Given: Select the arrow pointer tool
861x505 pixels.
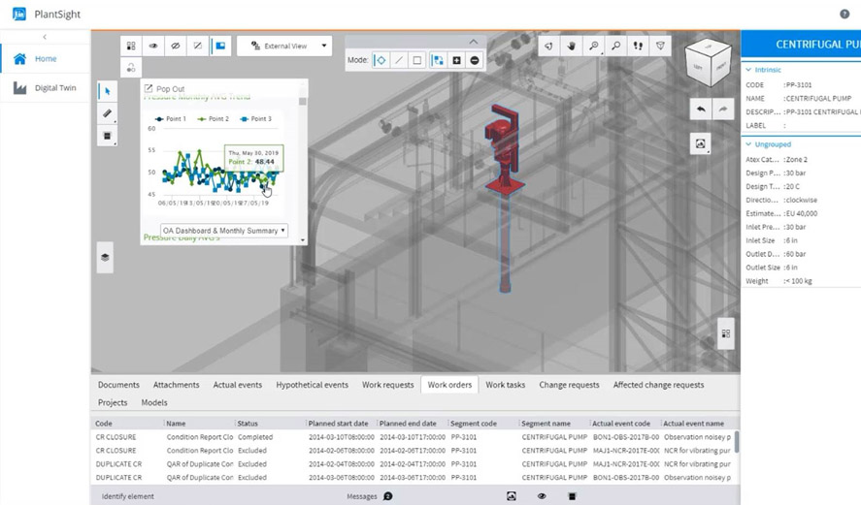Looking at the screenshot, I should coord(107,91).
